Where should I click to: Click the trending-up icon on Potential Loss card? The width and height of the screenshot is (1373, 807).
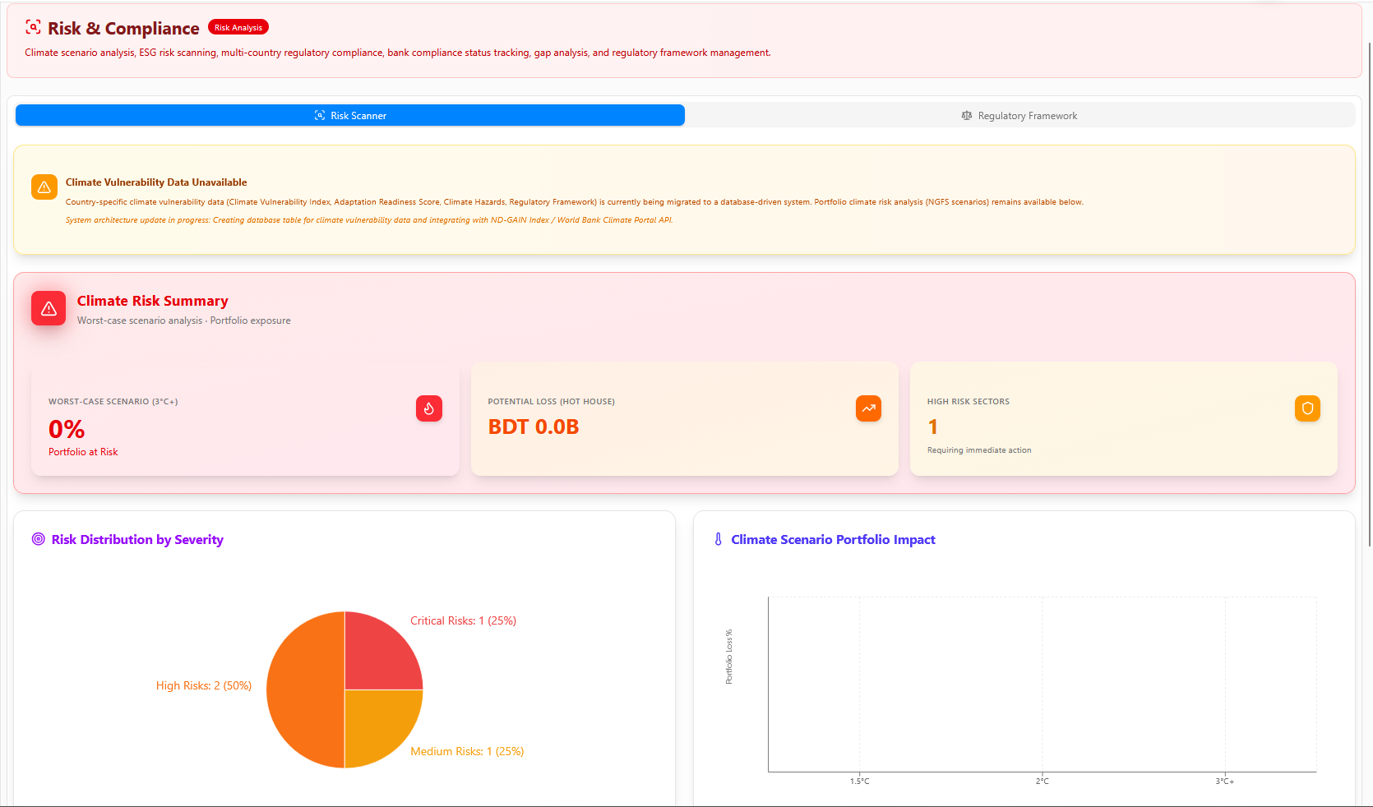(x=868, y=408)
